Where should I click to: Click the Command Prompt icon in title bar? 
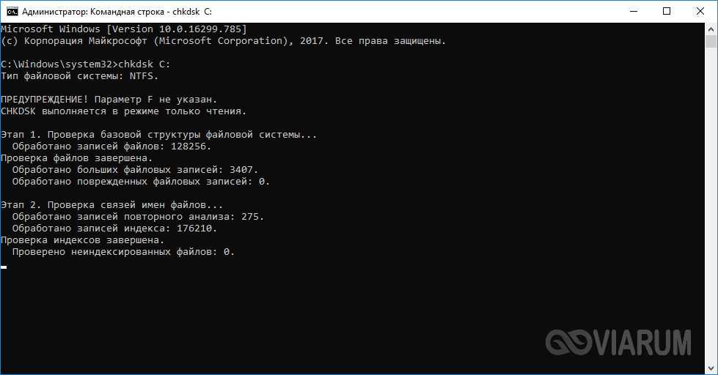pos(11,11)
